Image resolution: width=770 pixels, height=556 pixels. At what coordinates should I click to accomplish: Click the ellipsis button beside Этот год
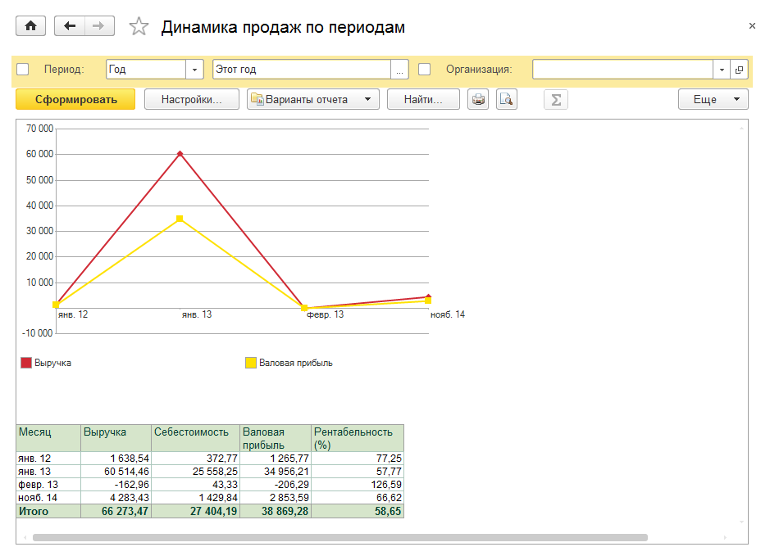point(399,70)
